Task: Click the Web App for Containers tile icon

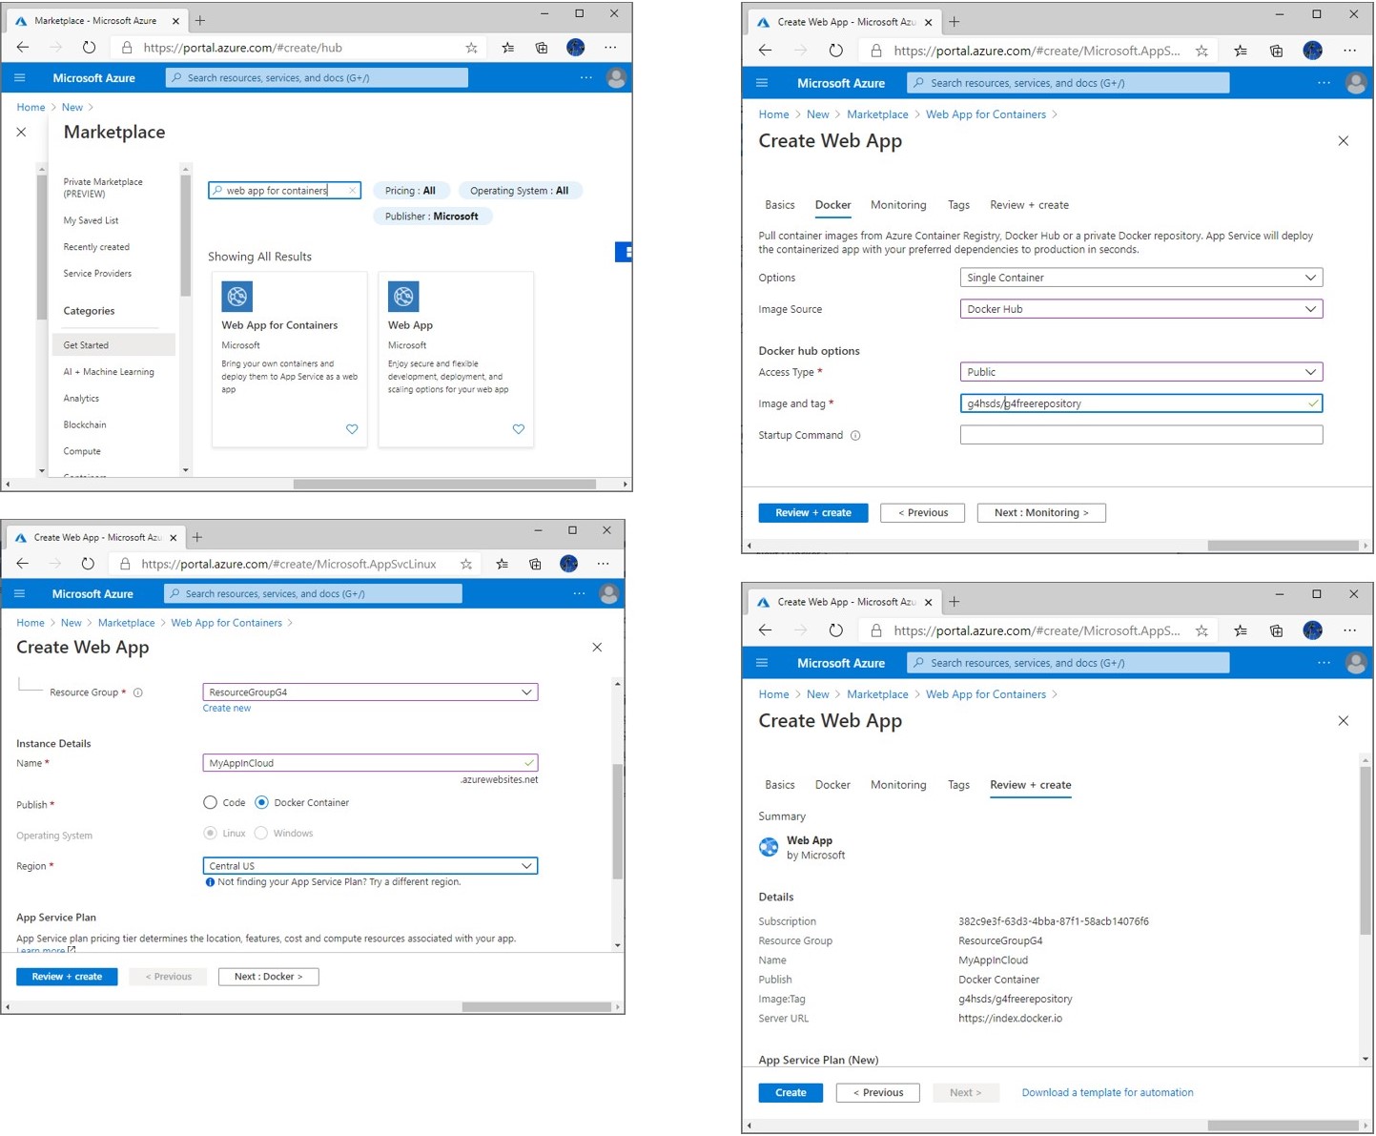Action: 237,297
